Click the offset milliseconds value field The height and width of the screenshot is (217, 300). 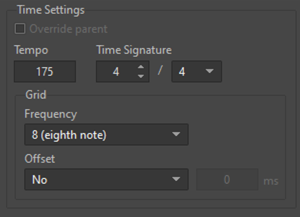227,180
